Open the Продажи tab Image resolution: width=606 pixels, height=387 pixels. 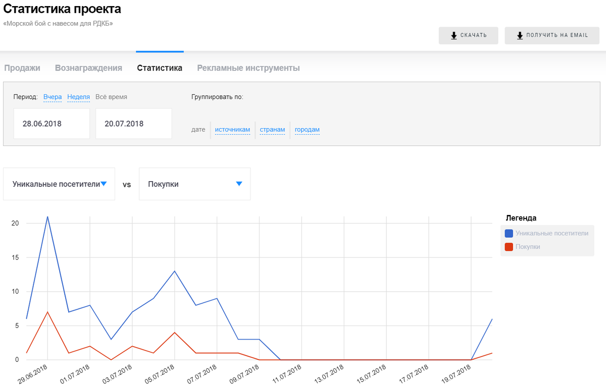[x=22, y=68]
